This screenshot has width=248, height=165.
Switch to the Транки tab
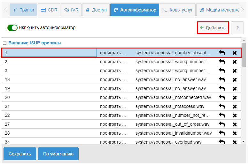tap(23, 10)
